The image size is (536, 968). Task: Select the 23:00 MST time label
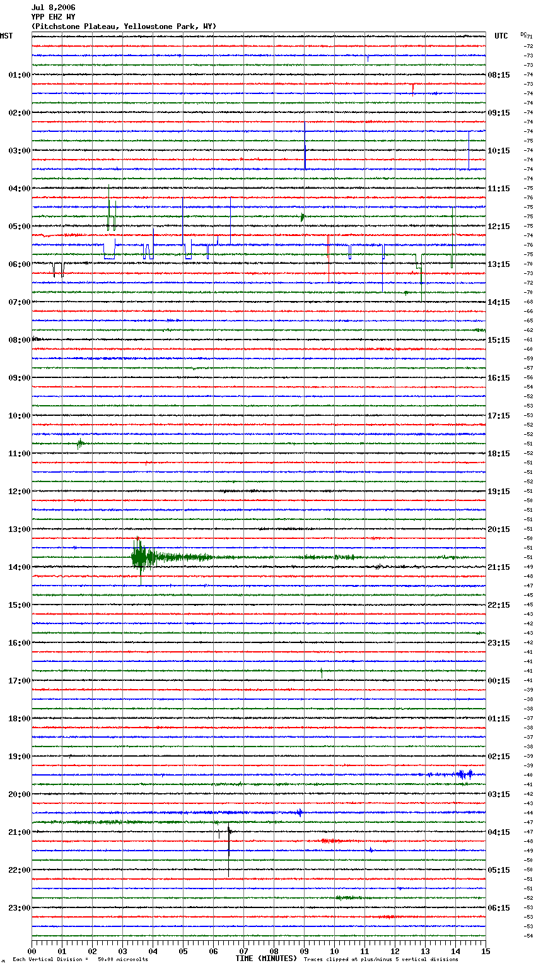[x=20, y=908]
